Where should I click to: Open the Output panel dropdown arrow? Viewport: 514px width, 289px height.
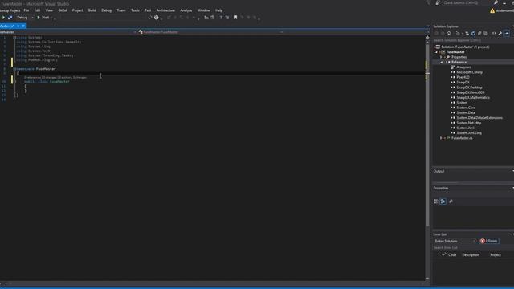coord(512,171)
